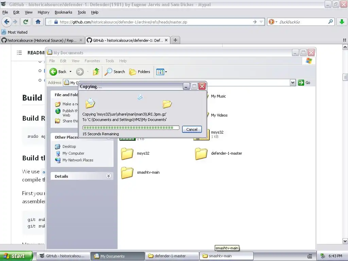The height and width of the screenshot is (261, 348).
Task: Open the browser Tools menu
Action: [82, 12]
